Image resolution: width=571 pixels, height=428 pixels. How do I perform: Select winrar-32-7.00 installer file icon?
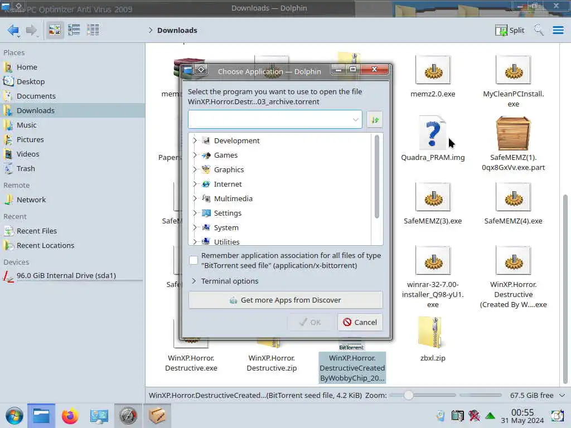433,260
